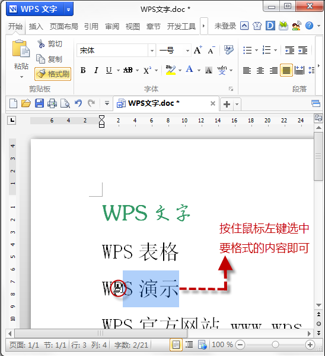The height and width of the screenshot is (356, 325).
Task: Toggle Italic formatting
Action: tap(96, 70)
